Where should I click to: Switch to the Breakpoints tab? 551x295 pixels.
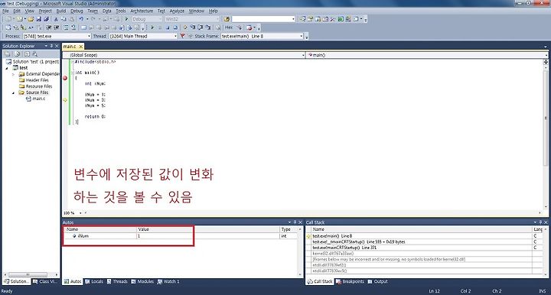point(350,281)
